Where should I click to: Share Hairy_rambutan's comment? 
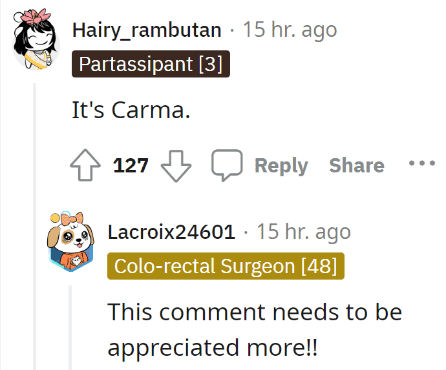357,165
